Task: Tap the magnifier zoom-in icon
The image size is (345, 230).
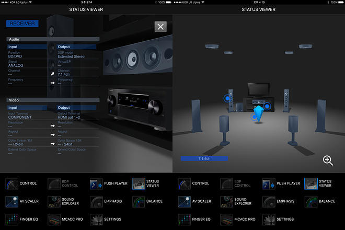Action: point(328,160)
